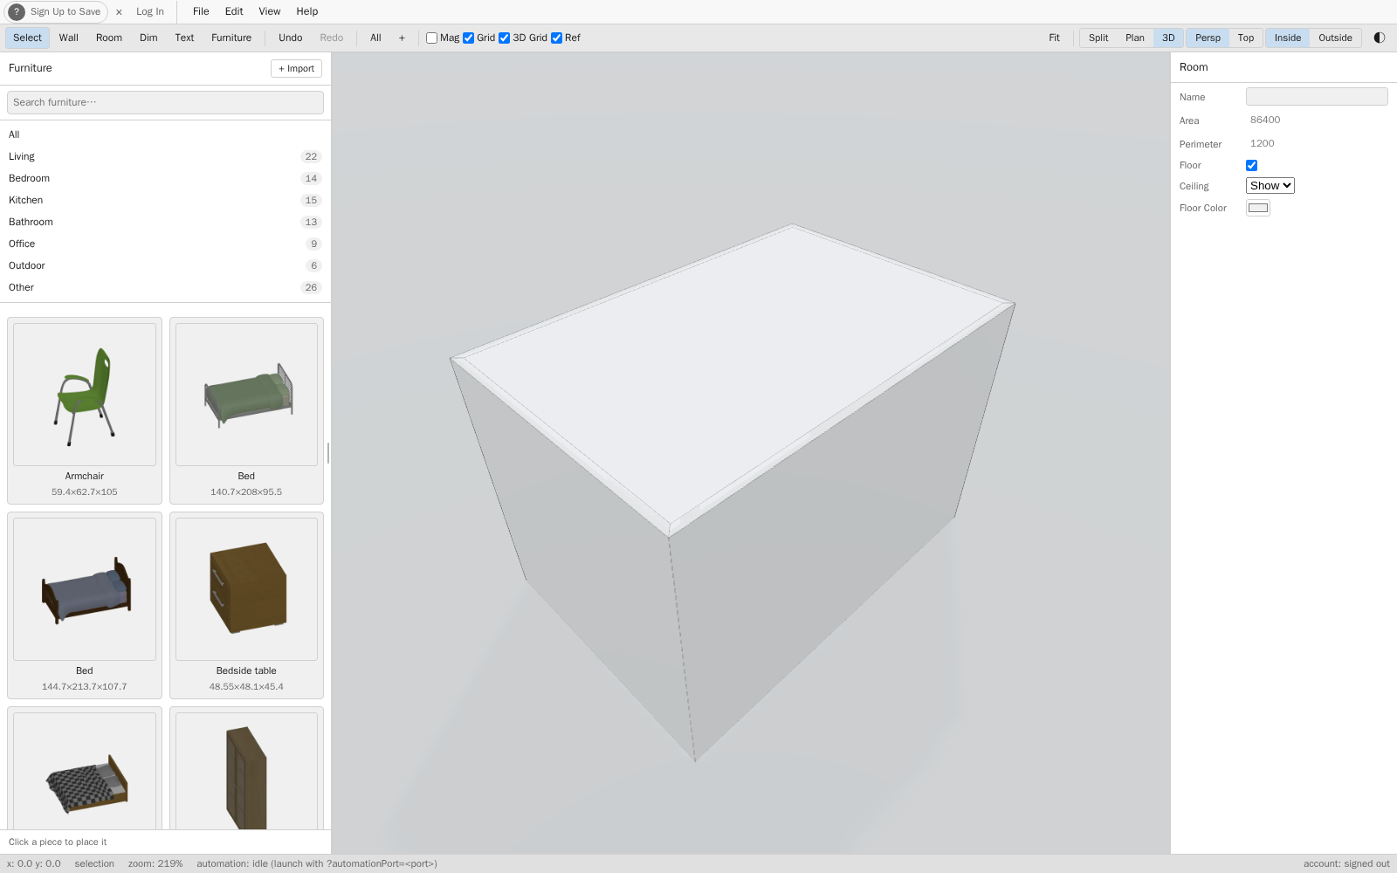The height and width of the screenshot is (873, 1397).
Task: Toggle the dark mode contrast icon
Action: (1380, 38)
